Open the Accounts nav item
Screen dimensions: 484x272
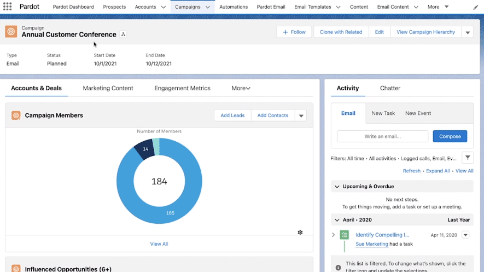[145, 7]
